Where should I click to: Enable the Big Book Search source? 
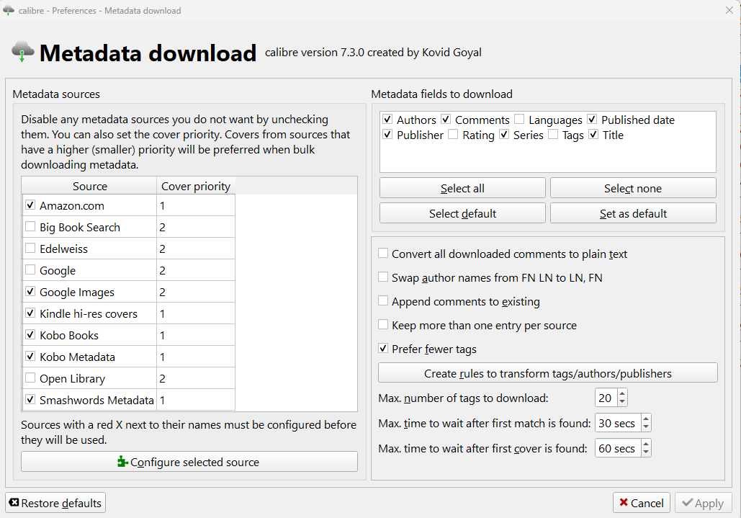[30, 227]
